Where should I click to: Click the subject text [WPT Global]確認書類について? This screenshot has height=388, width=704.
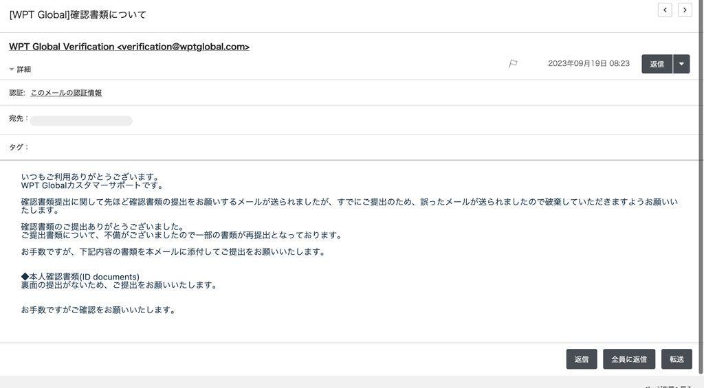coord(78,14)
